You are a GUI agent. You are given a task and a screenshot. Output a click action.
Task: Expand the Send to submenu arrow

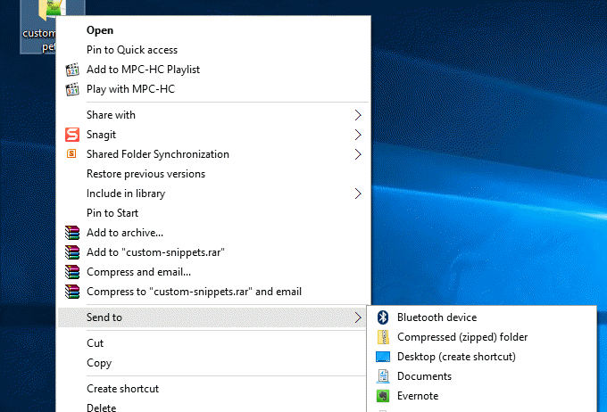point(358,317)
